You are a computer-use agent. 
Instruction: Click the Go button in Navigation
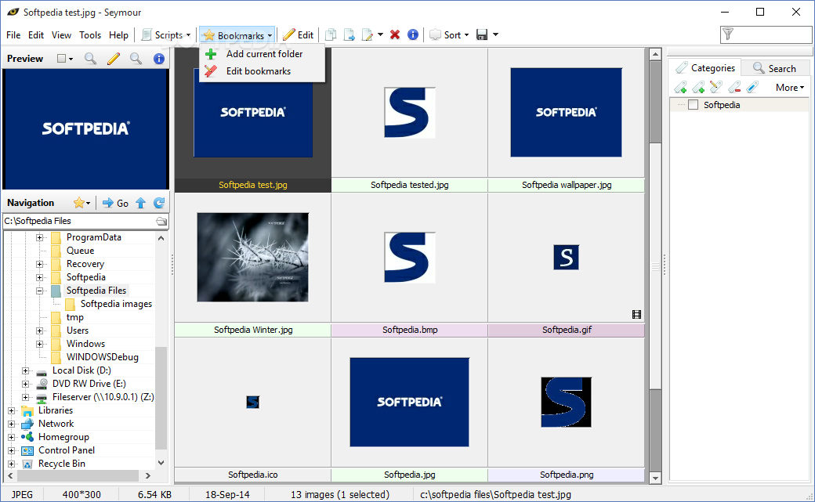coord(115,203)
